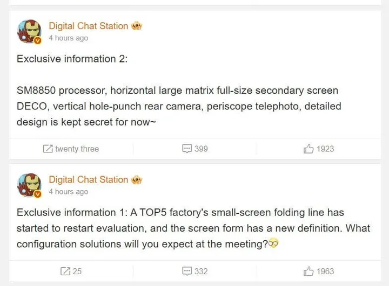Click the 'twenty three' repost count
Image resolution: width=389 pixels, height=286 pixels.
pyautogui.click(x=77, y=149)
